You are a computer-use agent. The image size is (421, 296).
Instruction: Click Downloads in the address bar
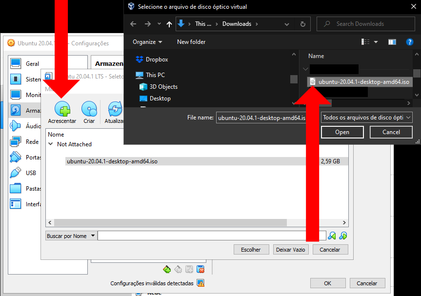(237, 24)
